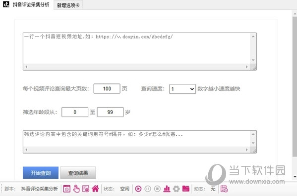Screen dimensions: 297x196
Task: Open the scheduled browser window icon in status bar
Action: tap(66, 189)
